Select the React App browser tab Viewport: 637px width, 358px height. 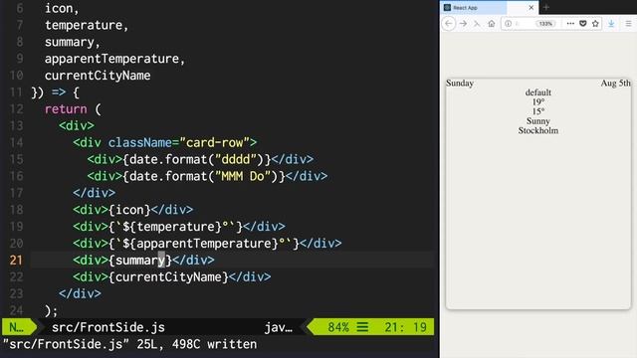tap(489, 8)
